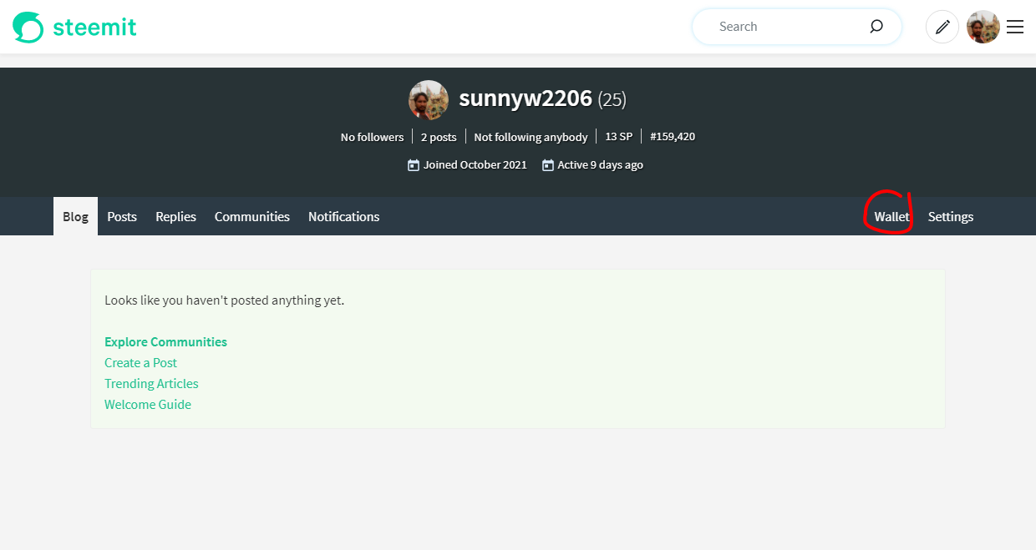Follow the Create a Post link
This screenshot has width=1036, height=550.
pyautogui.click(x=140, y=363)
